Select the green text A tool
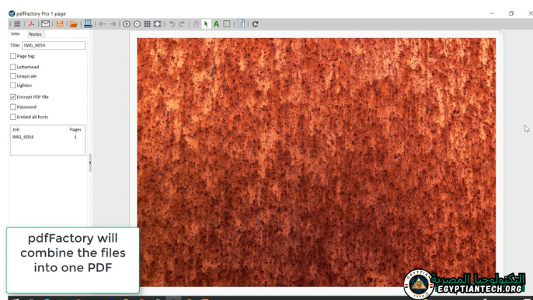 tap(216, 24)
